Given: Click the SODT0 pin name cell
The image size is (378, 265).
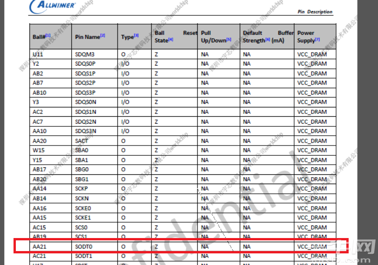Looking at the screenshot, I should point(84,246).
